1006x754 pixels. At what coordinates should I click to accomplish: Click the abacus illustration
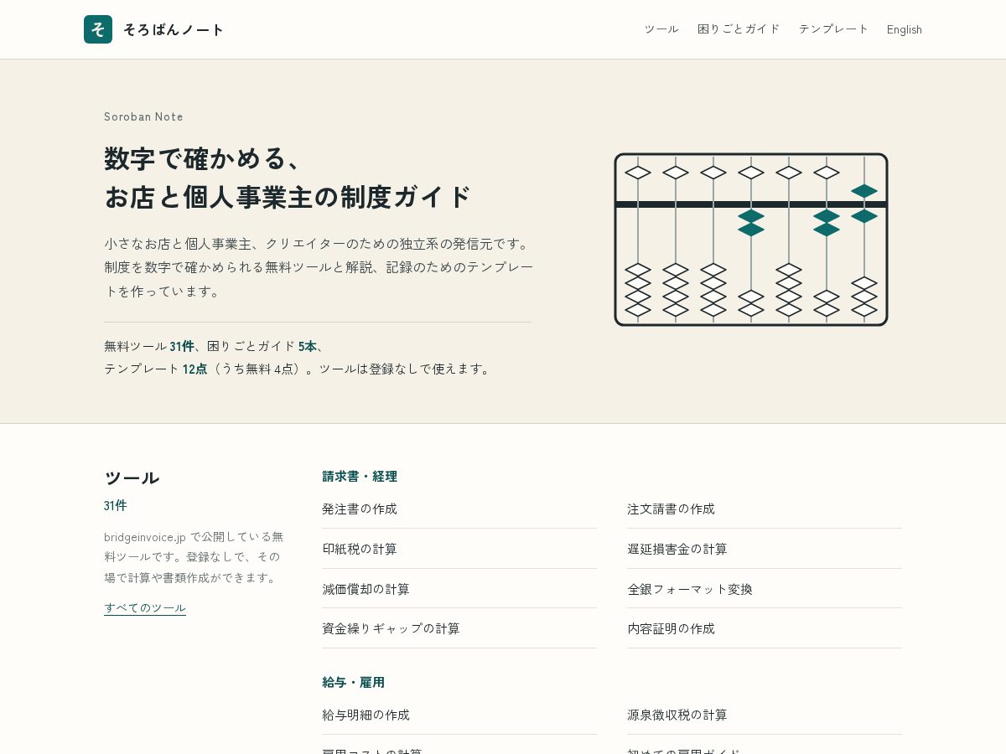point(751,240)
